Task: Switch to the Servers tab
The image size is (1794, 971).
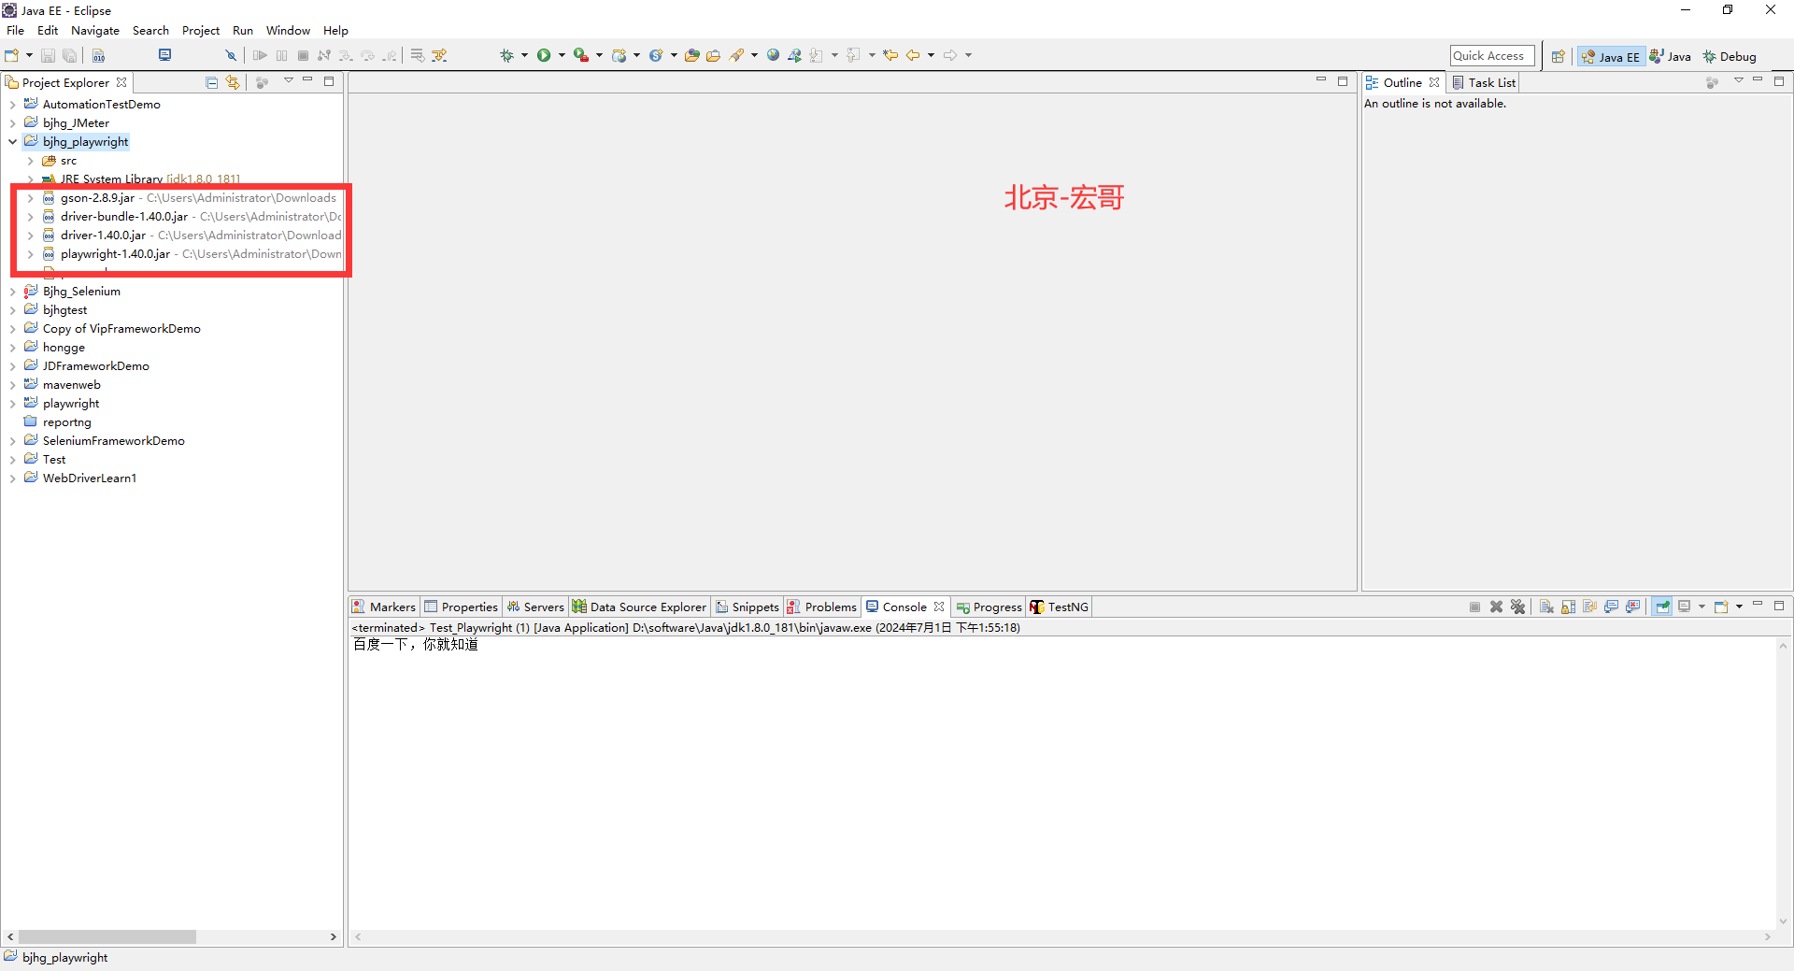Action: (535, 607)
